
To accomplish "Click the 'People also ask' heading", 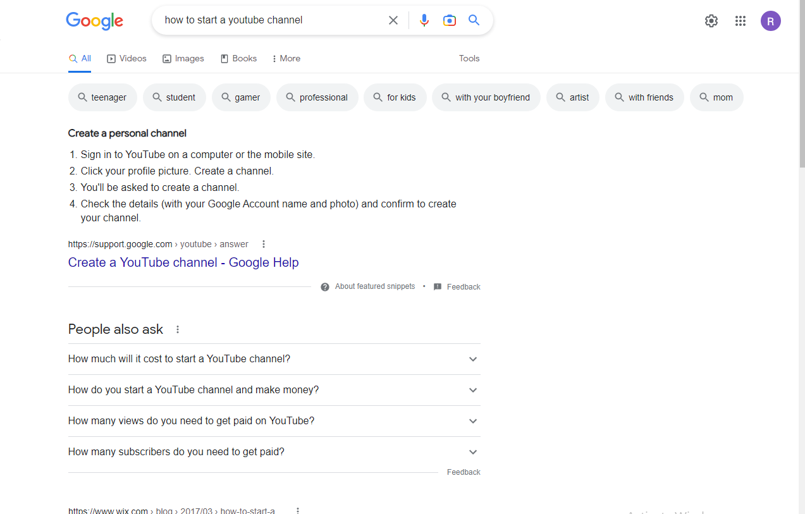I will click(116, 329).
